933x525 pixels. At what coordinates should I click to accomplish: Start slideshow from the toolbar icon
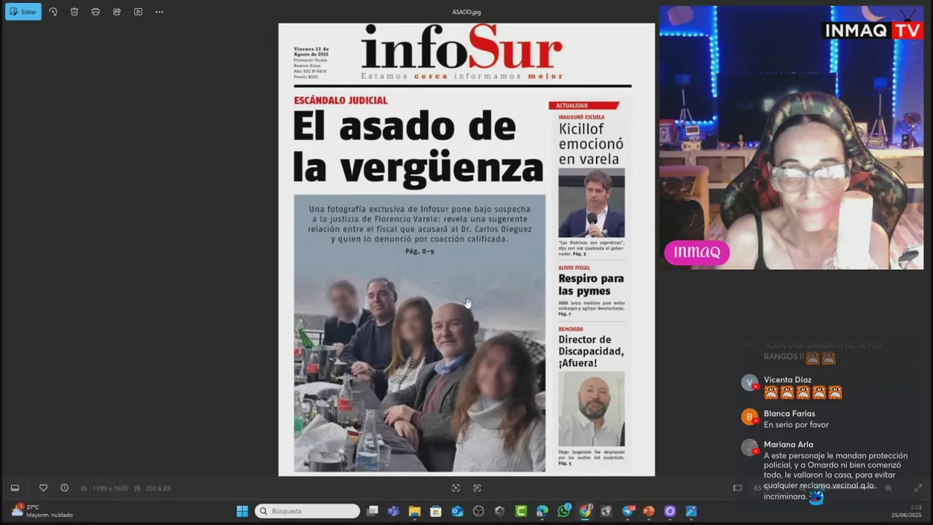pyautogui.click(x=138, y=12)
